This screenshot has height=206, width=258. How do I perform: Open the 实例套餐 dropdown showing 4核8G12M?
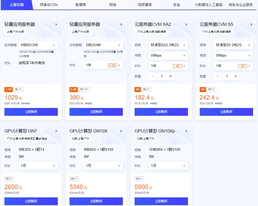coord(38,45)
